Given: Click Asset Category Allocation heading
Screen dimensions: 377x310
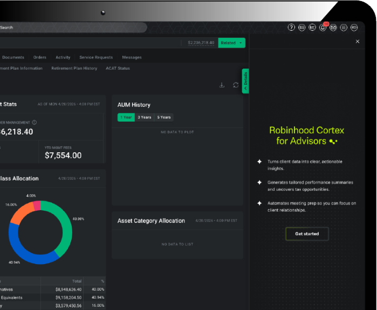Looking at the screenshot, I should point(151,221).
